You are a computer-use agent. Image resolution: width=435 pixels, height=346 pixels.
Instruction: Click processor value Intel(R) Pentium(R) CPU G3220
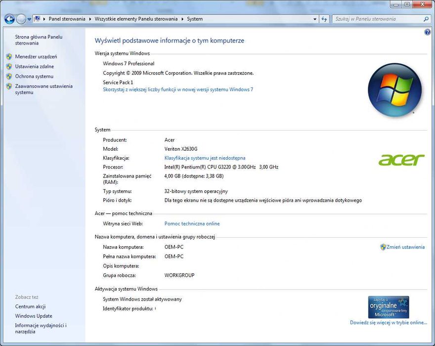(x=221, y=167)
